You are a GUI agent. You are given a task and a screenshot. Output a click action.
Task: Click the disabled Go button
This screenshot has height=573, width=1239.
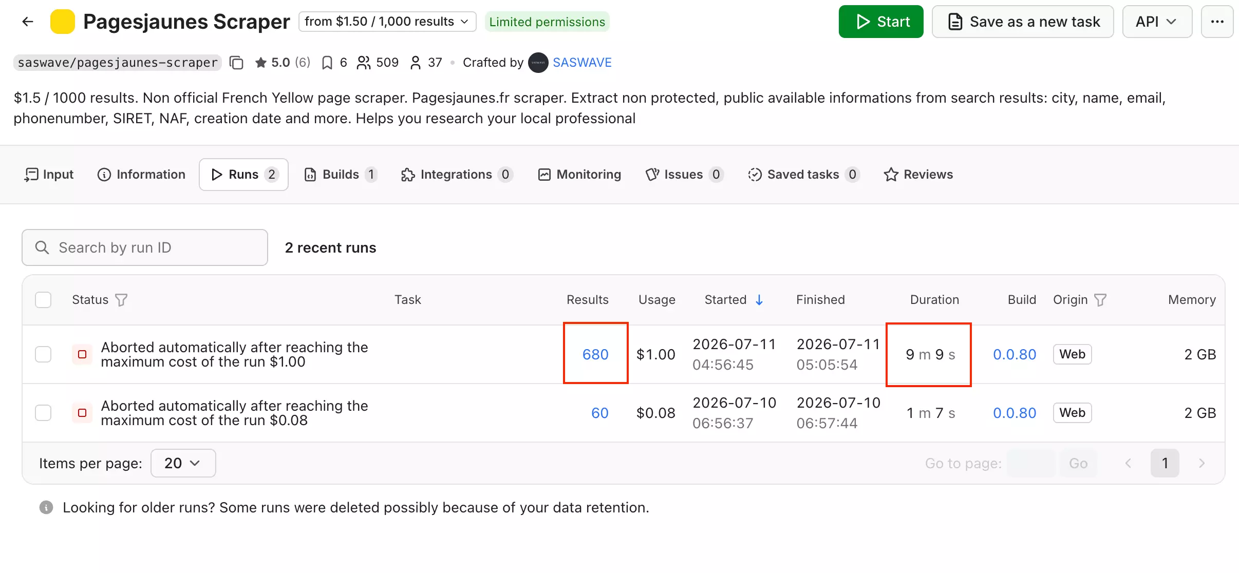(1078, 463)
